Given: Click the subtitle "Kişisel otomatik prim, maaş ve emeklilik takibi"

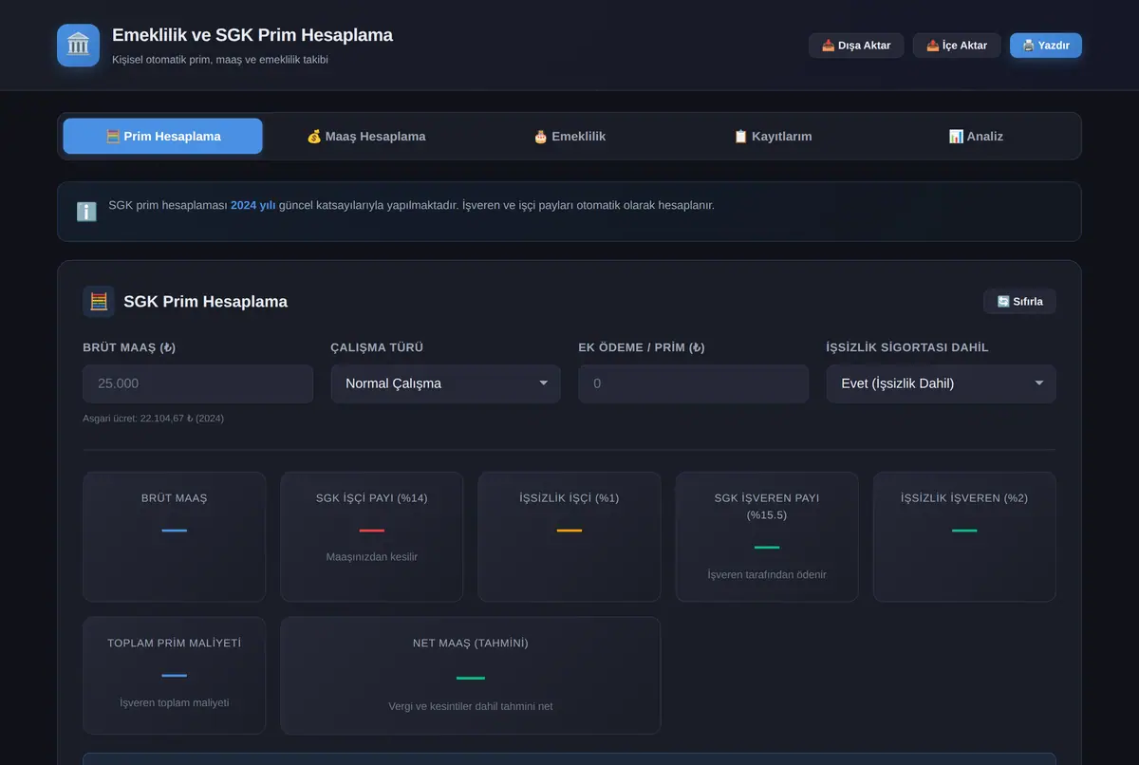Looking at the screenshot, I should [x=220, y=60].
